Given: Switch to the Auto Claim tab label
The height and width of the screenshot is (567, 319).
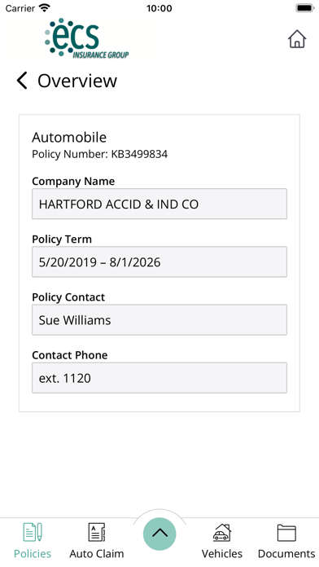Looking at the screenshot, I should click(97, 554).
